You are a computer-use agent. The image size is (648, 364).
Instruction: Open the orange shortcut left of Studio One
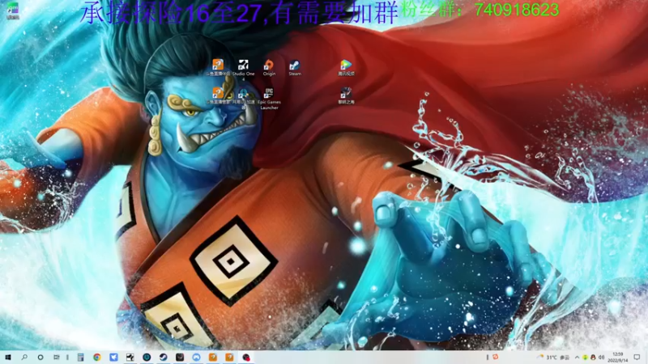tap(218, 68)
